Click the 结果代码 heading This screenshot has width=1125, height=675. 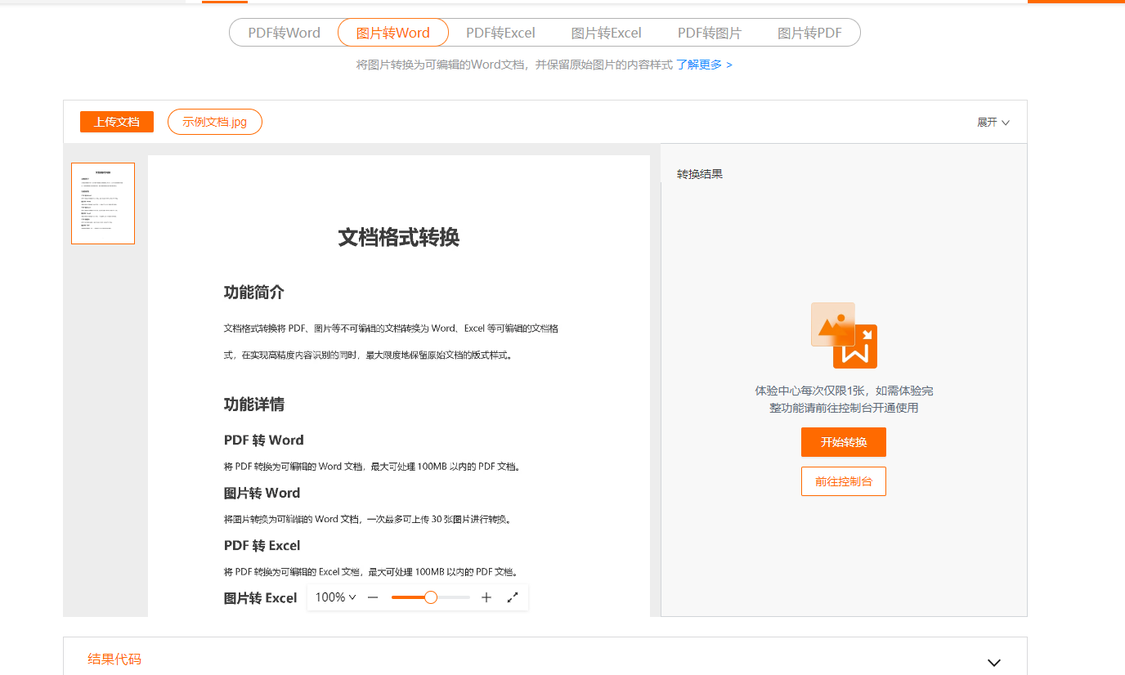114,659
